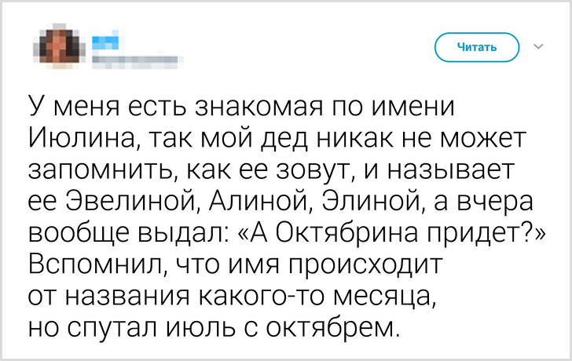572x361 pixels.
Task: Expand the chevron menu beside Читать
Action: (539, 47)
